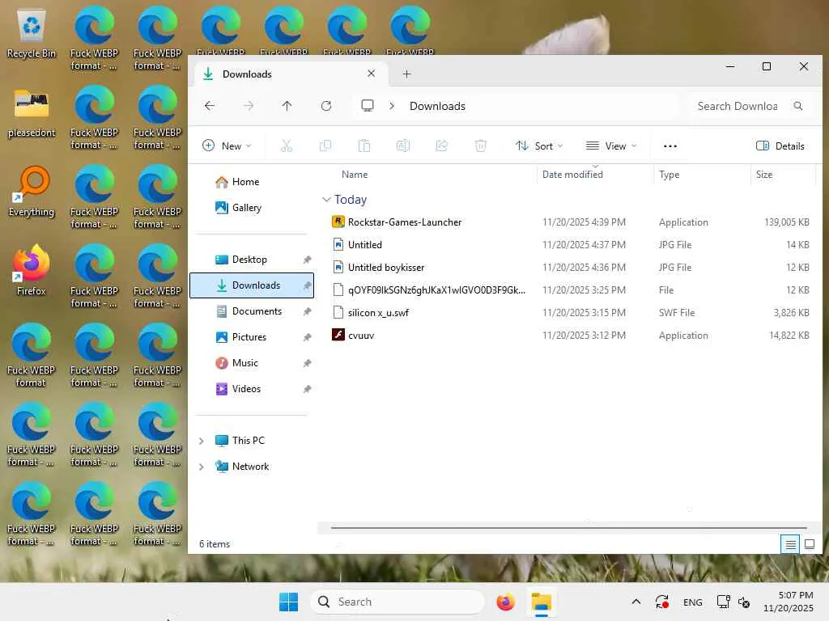Open Firefox from the taskbar
Image resolution: width=829 pixels, height=621 pixels.
pos(505,602)
